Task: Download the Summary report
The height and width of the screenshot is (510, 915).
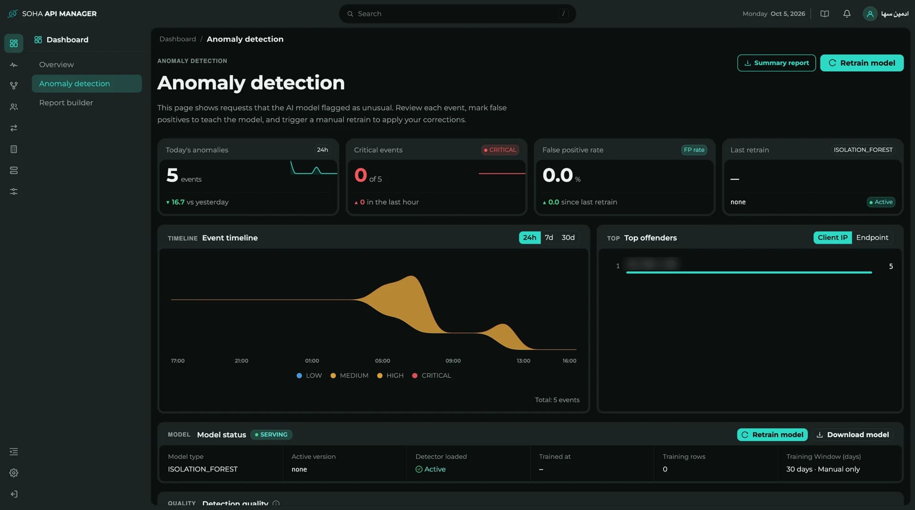Action: 776,63
